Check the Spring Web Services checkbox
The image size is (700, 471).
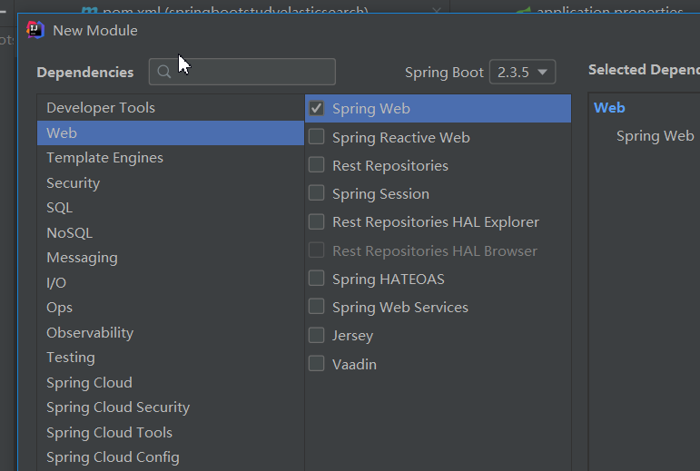point(317,307)
